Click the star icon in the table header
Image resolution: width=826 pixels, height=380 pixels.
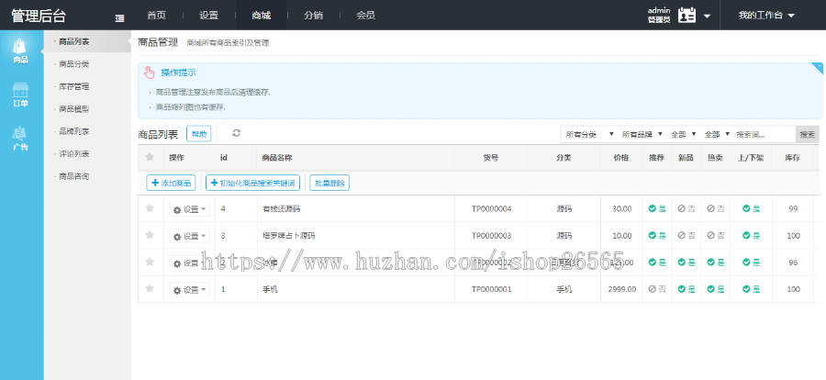tap(151, 158)
